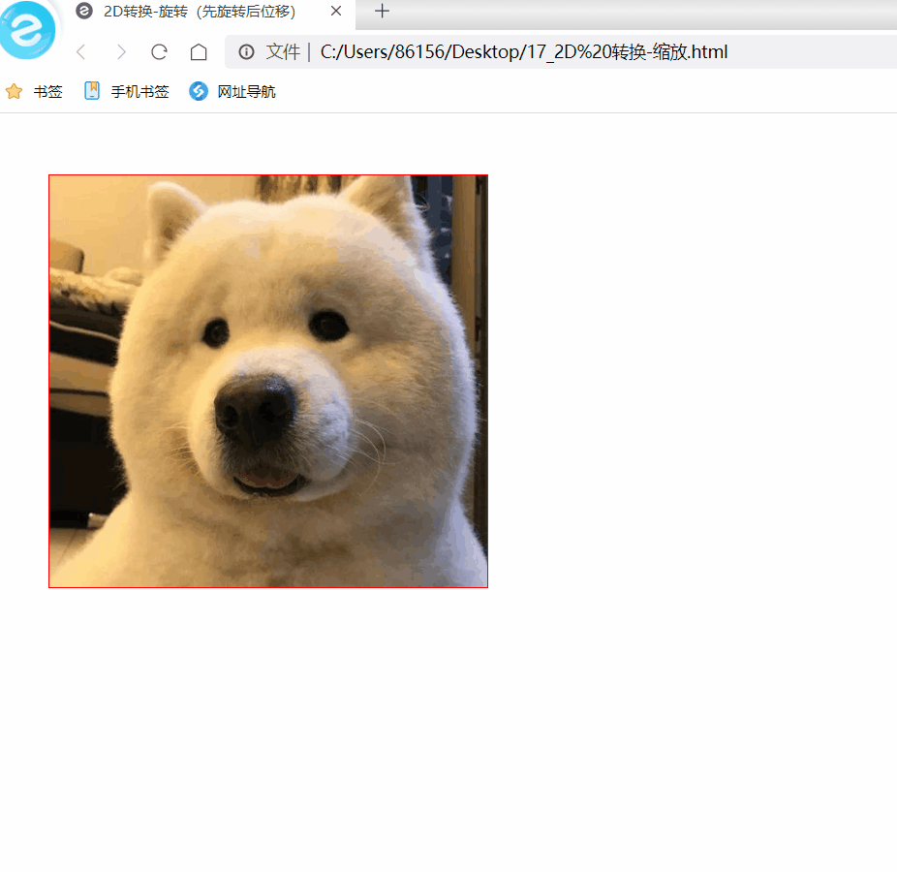
Task: Close the 2D转换-旋转 tab
Action: pyautogui.click(x=336, y=11)
